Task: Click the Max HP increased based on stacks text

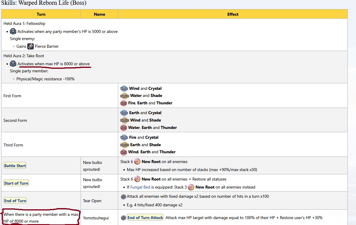Action: pyautogui.click(x=192, y=170)
